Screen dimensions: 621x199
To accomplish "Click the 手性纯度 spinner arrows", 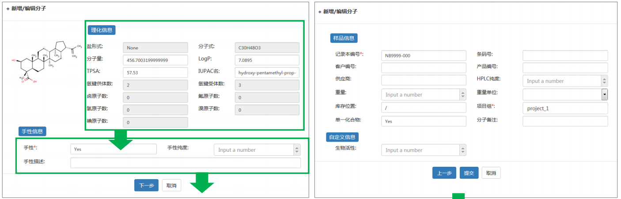I will [x=297, y=150].
